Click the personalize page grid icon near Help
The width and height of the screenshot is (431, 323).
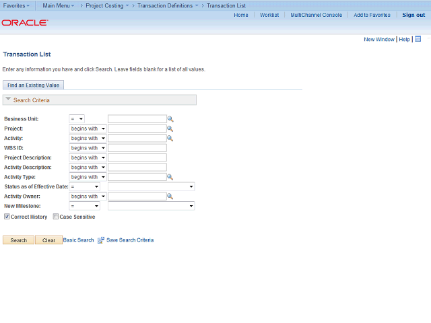pos(418,39)
